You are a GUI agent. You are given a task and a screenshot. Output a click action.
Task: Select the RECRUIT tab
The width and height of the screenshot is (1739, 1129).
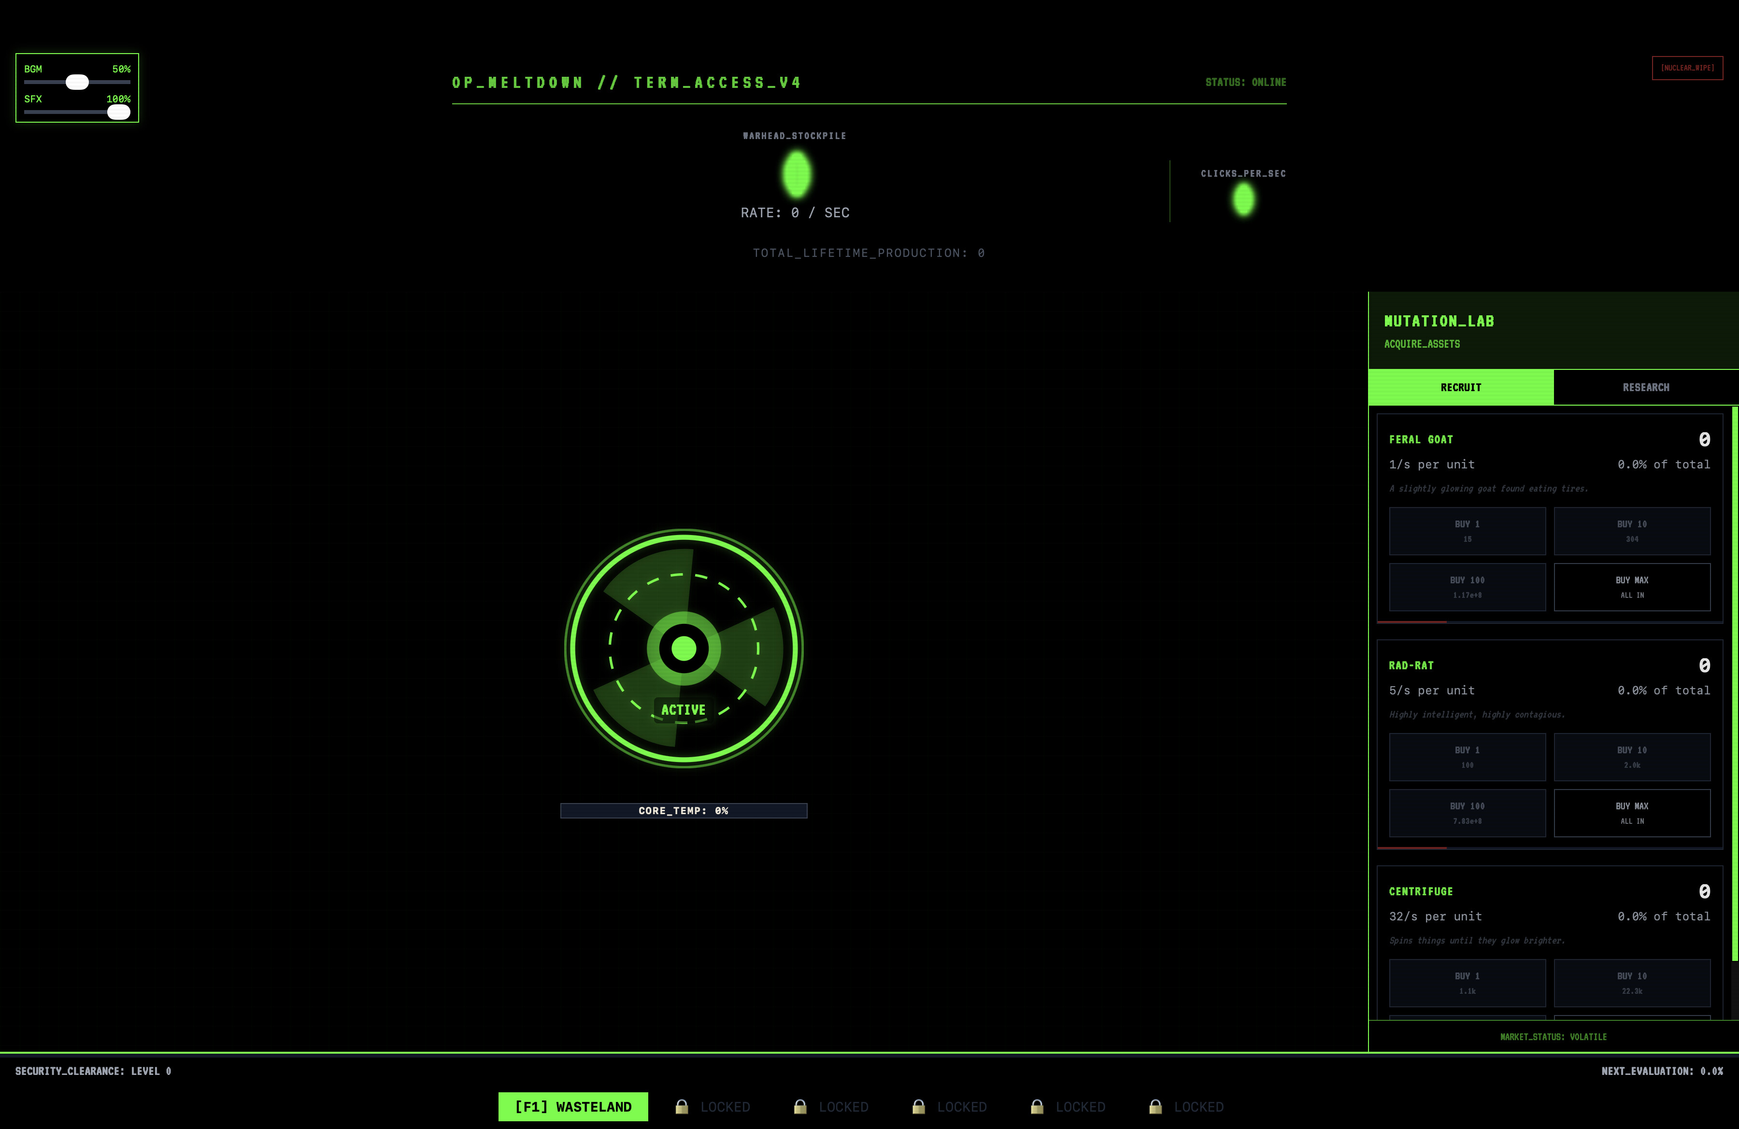point(1460,387)
